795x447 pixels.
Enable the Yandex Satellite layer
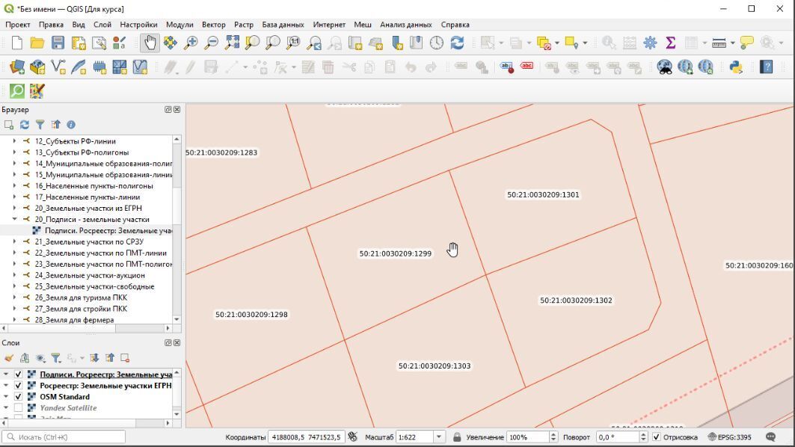point(18,408)
